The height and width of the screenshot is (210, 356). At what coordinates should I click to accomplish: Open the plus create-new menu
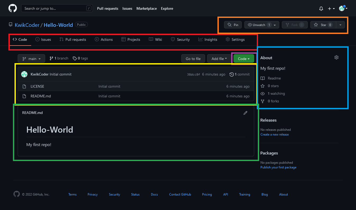point(331,9)
